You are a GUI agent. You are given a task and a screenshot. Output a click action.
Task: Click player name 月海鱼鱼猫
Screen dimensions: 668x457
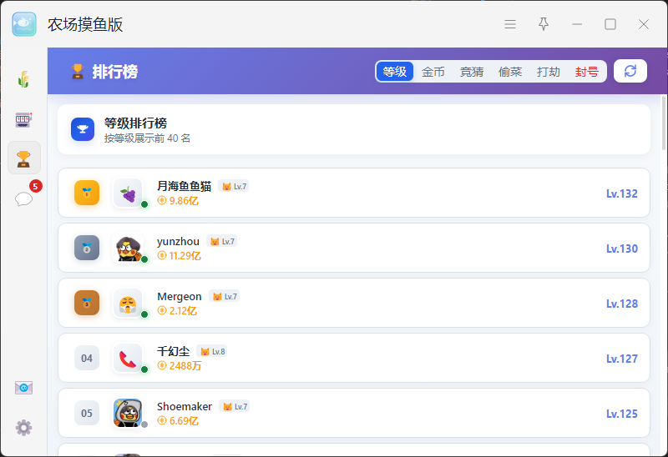click(184, 186)
